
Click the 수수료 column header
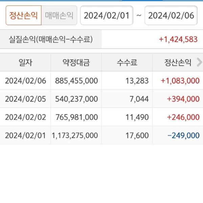point(127,62)
